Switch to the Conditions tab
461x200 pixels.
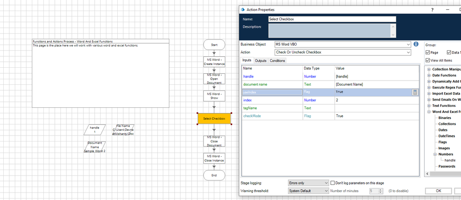(x=277, y=61)
